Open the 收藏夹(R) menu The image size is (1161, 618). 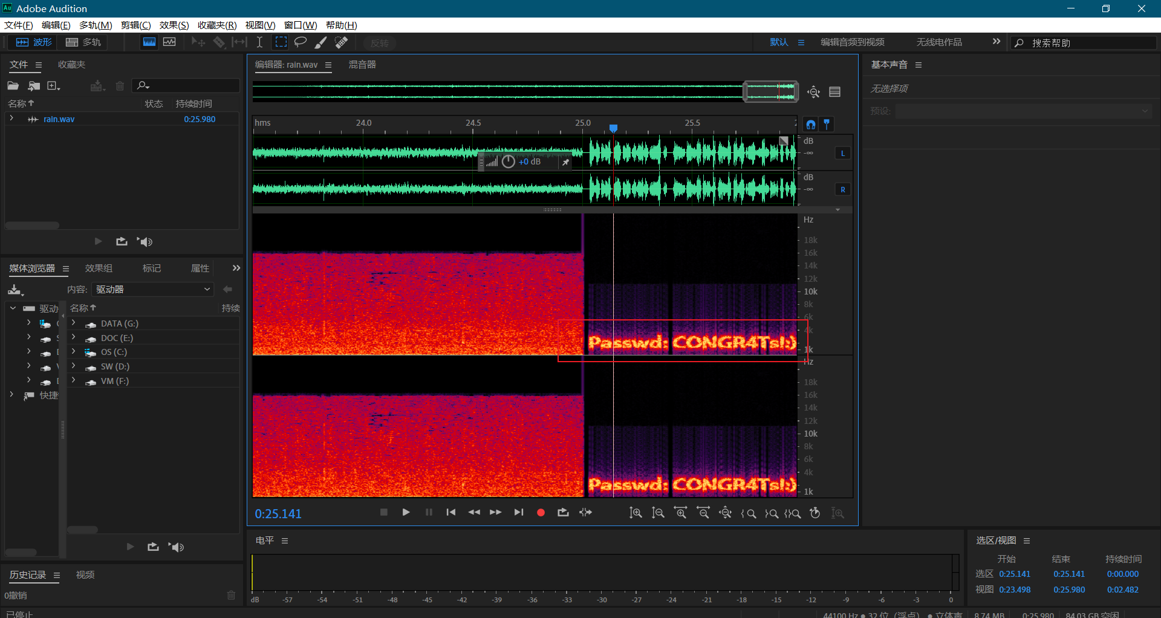pos(217,25)
